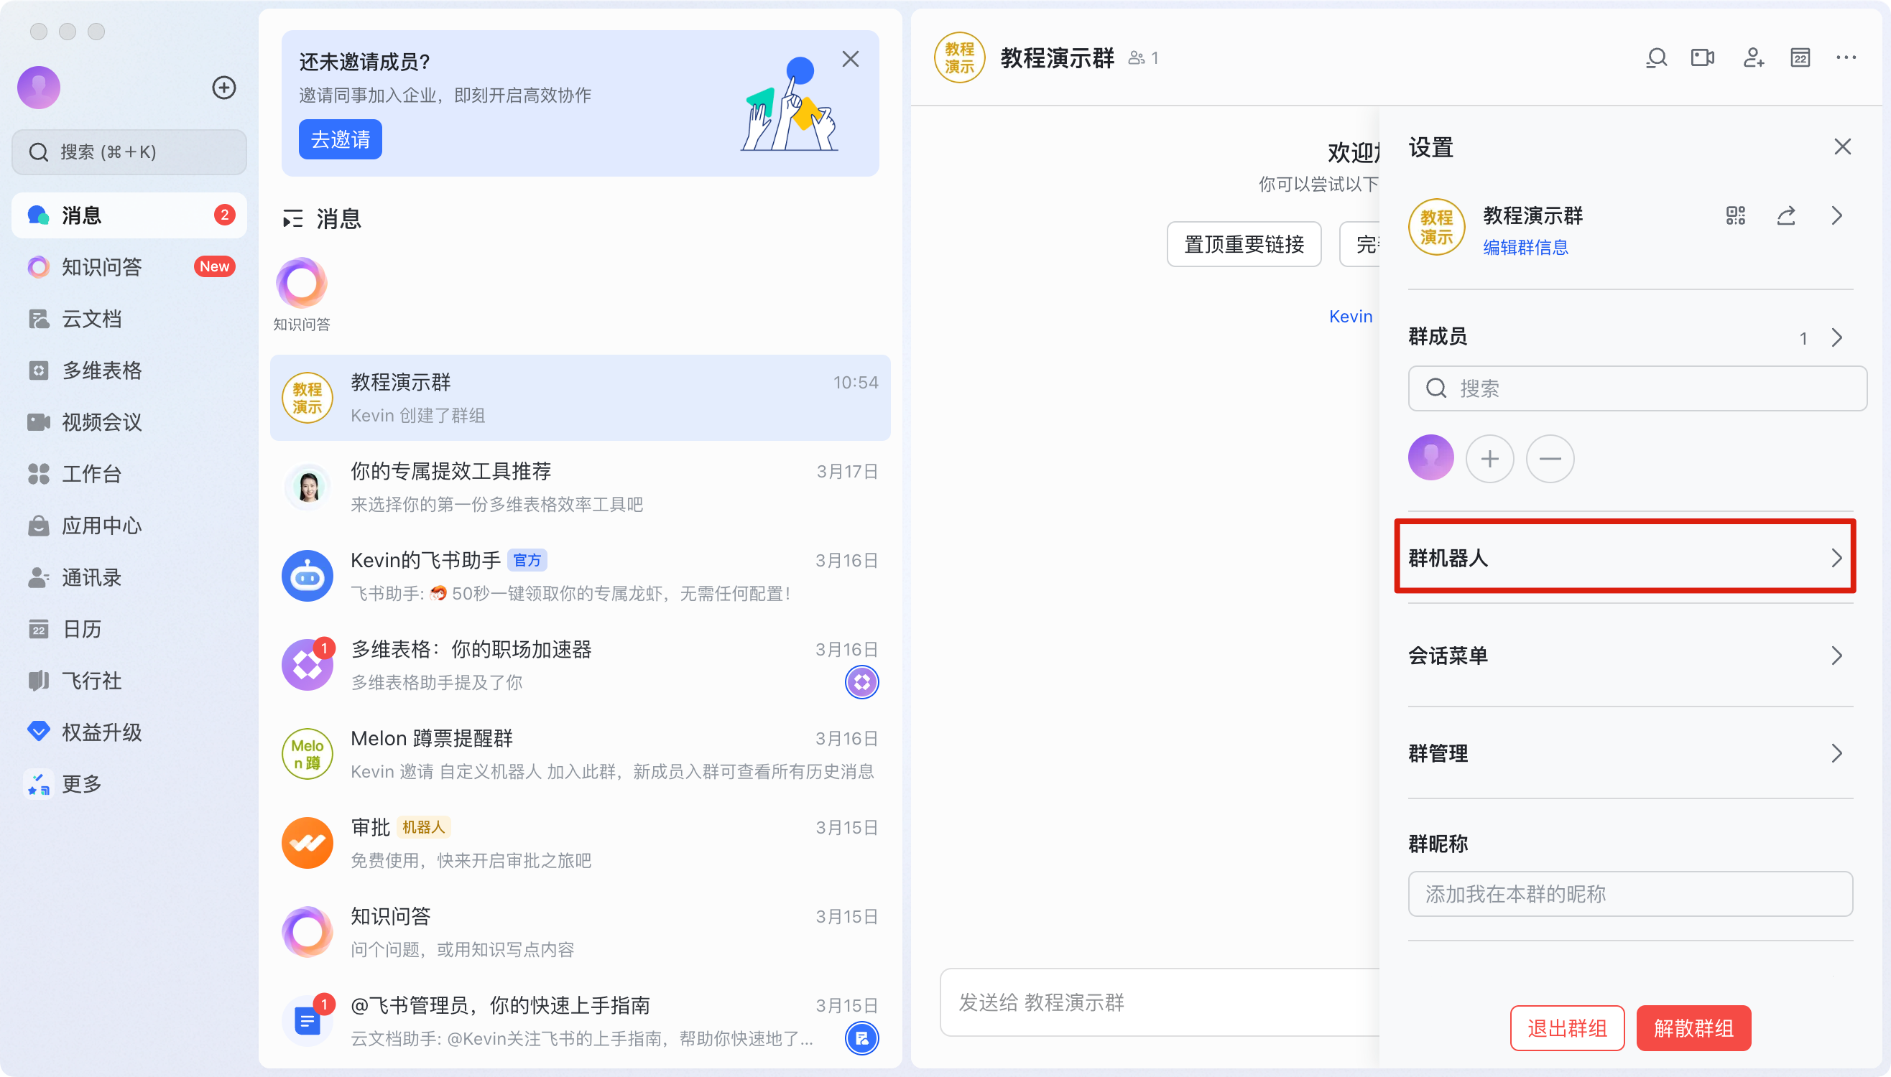Screen dimensions: 1891x1077
Task: Toggle the message list filter icon
Action: [293, 219]
